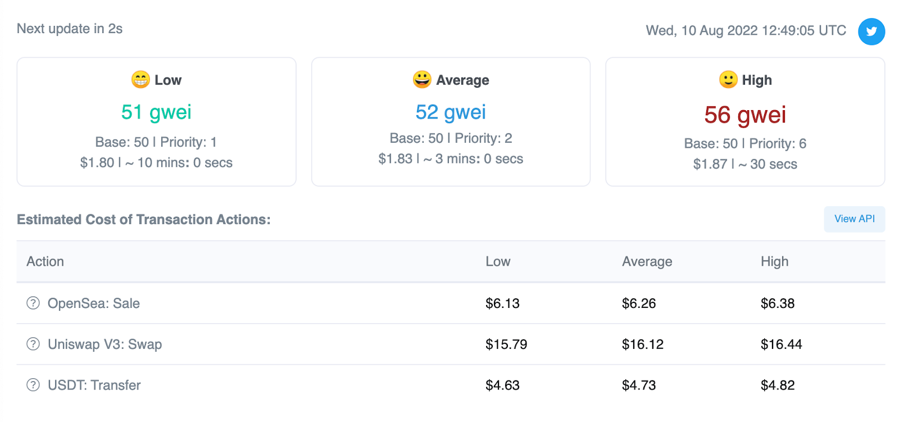Click the help icon next to Uniswap V3: Swap
This screenshot has width=899, height=422.
tap(33, 344)
